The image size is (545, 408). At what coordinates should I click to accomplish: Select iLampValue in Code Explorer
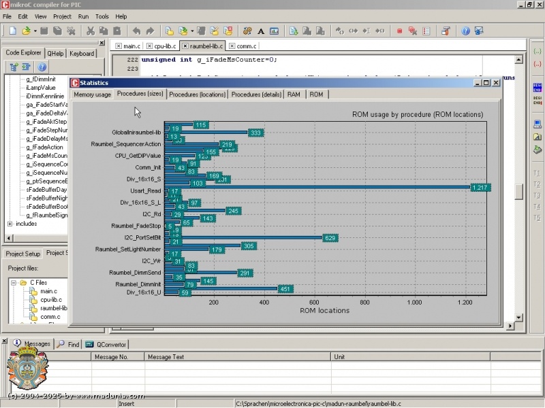pyautogui.click(x=41, y=88)
